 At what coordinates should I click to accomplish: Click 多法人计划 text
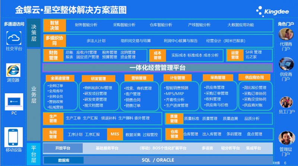click(x=96, y=41)
